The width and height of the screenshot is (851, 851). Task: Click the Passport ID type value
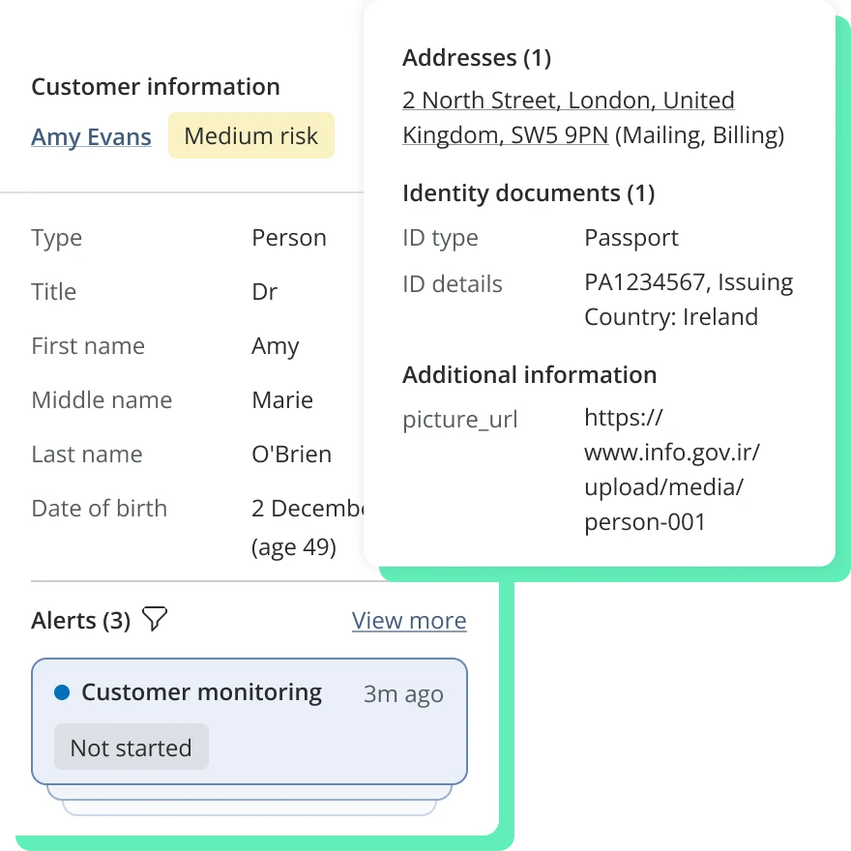click(x=631, y=238)
